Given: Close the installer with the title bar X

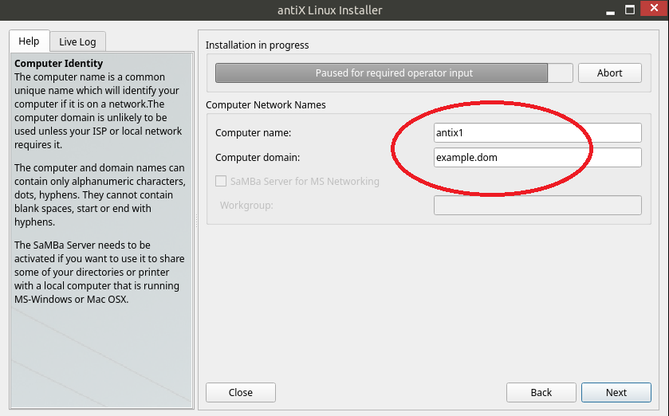Looking at the screenshot, I should coord(653,10).
